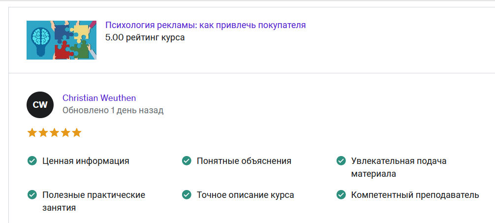The image size is (495, 223).
Task: Open Christian Weuthen's profile link
Action: (x=99, y=98)
